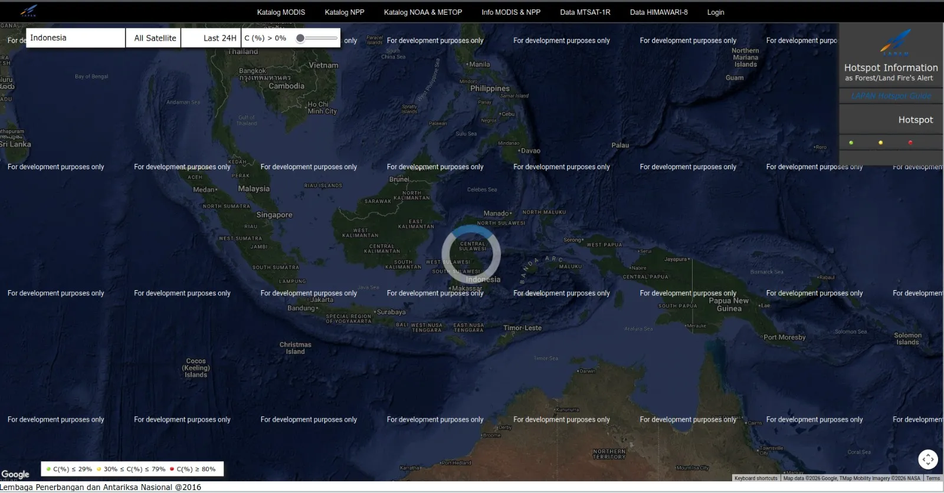Click the Indonesia region input field
This screenshot has width=944, height=493.
coord(76,38)
